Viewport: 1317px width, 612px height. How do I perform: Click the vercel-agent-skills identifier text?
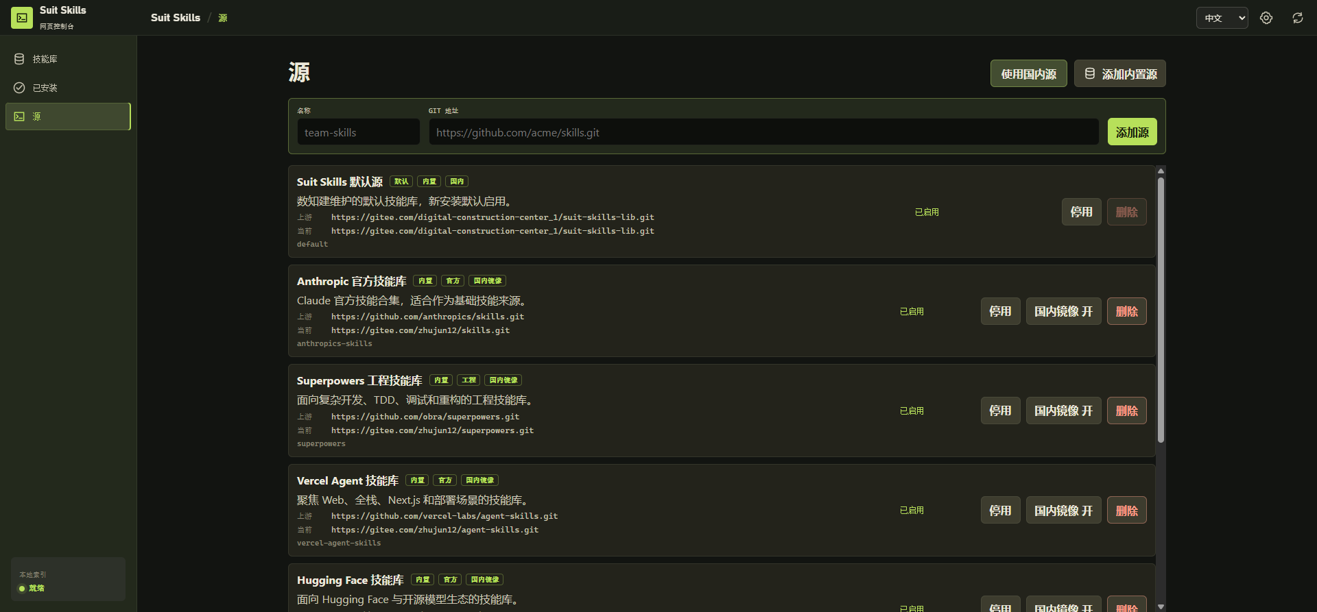pos(339,543)
